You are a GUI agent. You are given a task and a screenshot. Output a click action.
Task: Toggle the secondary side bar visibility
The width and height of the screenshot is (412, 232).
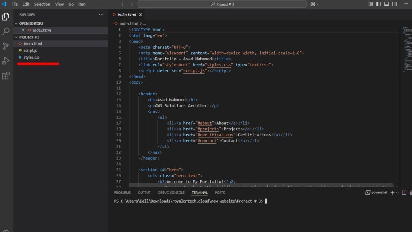click(394, 4)
